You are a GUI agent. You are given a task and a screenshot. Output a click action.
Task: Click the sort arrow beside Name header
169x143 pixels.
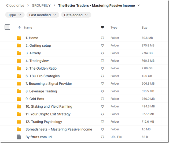(x=19, y=27)
